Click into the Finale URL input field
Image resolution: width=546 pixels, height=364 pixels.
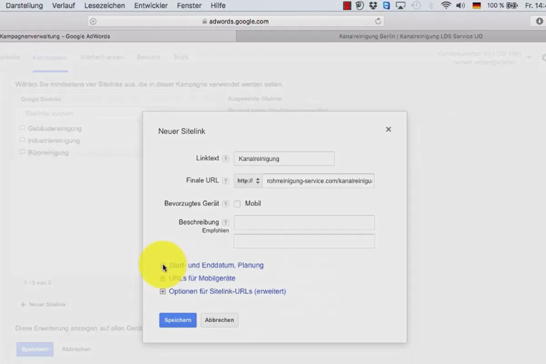[318, 181]
